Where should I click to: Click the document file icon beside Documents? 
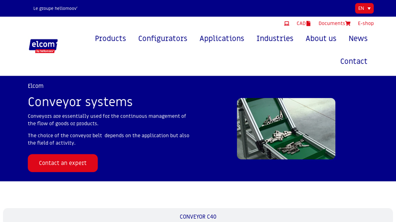[308, 23]
